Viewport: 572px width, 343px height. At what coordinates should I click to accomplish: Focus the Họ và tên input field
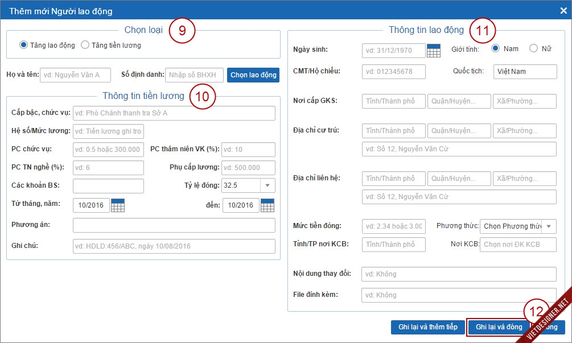pyautogui.click(x=75, y=75)
